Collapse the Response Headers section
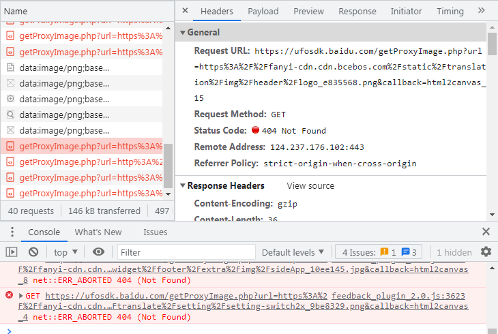The image size is (498, 334). (x=183, y=185)
